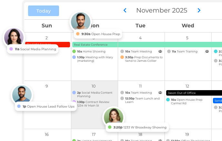Go to next month arrow
The height and width of the screenshot is (141, 222).
click(x=199, y=11)
